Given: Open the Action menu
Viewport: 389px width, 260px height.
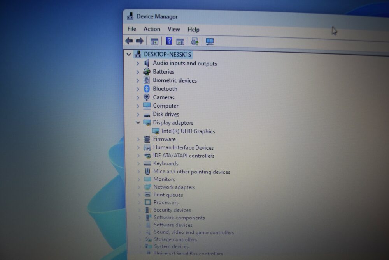Looking at the screenshot, I should pos(152,29).
